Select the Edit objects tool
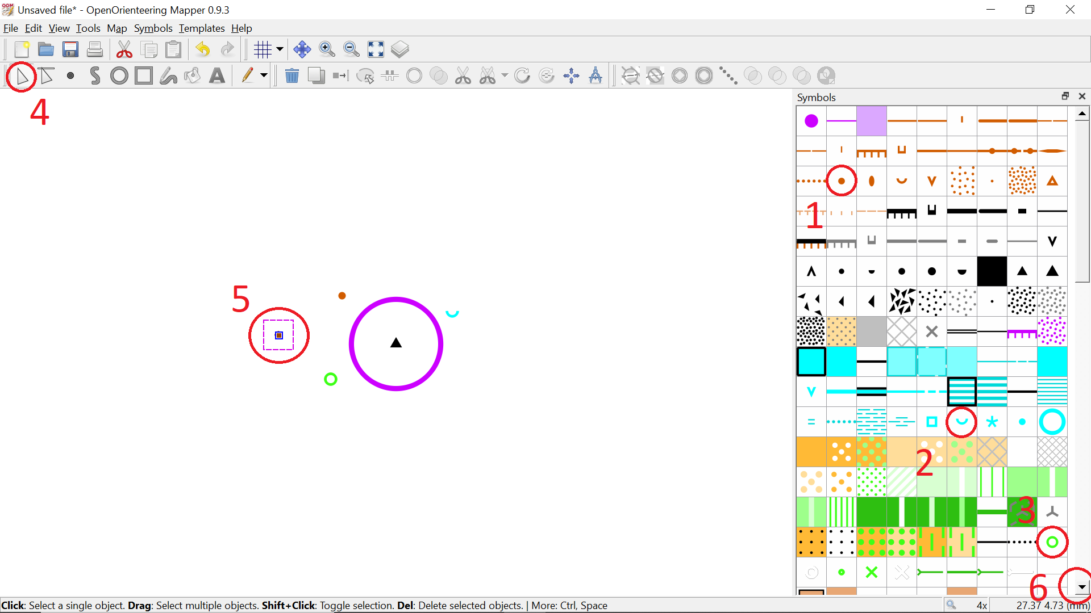 (x=22, y=76)
